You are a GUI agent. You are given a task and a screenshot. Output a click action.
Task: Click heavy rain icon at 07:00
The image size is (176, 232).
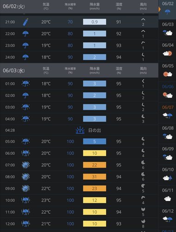pyautogui.click(x=25, y=165)
